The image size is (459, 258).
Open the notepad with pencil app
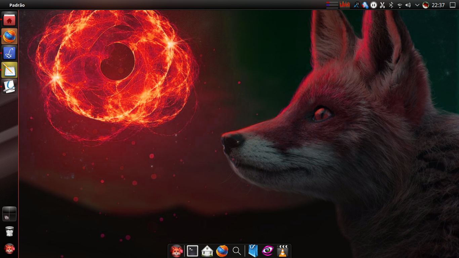pyautogui.click(x=9, y=70)
